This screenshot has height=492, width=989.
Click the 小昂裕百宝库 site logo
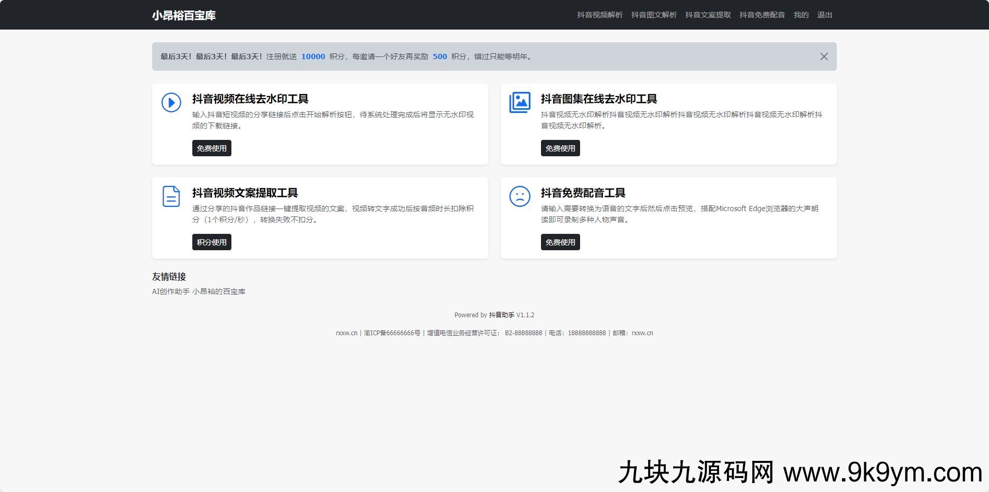pos(184,15)
